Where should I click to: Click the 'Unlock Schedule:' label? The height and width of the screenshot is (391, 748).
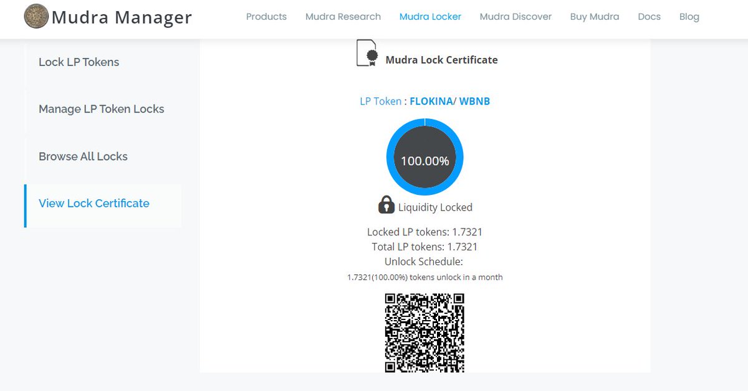(424, 261)
